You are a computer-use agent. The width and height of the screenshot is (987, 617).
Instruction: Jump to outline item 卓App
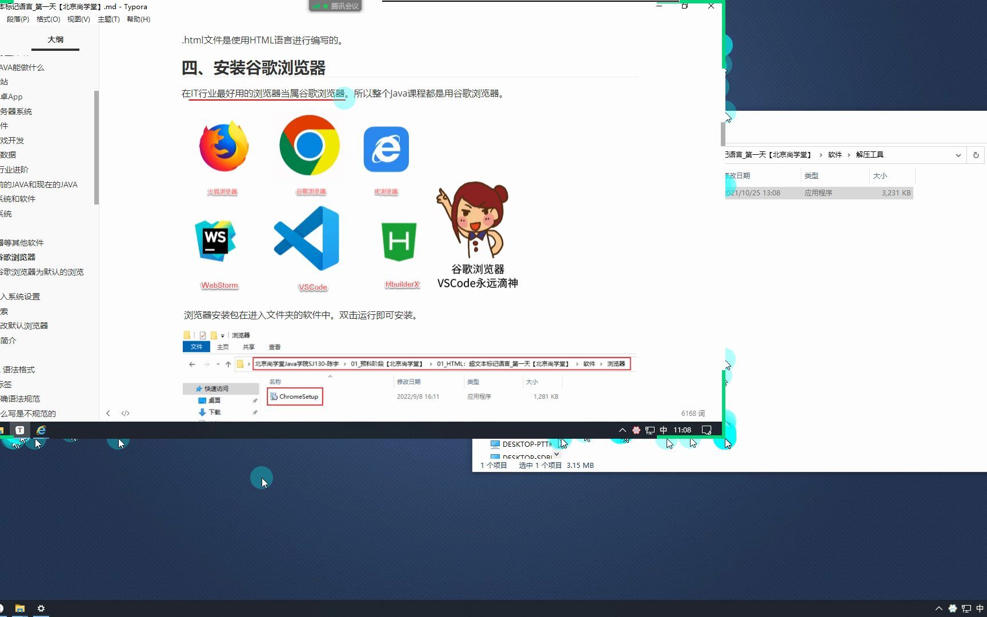[x=11, y=97]
